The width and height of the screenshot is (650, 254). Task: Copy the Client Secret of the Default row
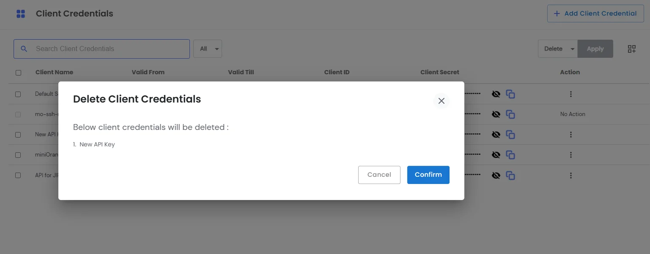click(510, 94)
